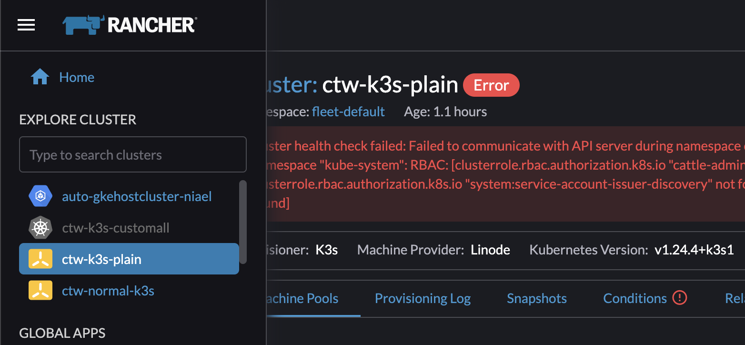The height and width of the screenshot is (345, 745).
Task: Select the ctw-k3s-customall cluster
Action: (x=115, y=227)
